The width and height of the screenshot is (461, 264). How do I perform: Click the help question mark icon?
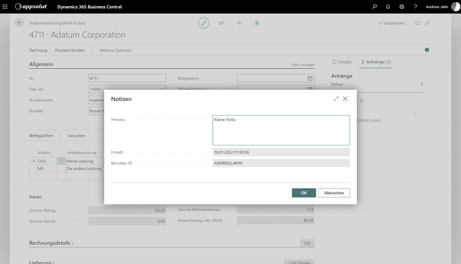[415, 7]
